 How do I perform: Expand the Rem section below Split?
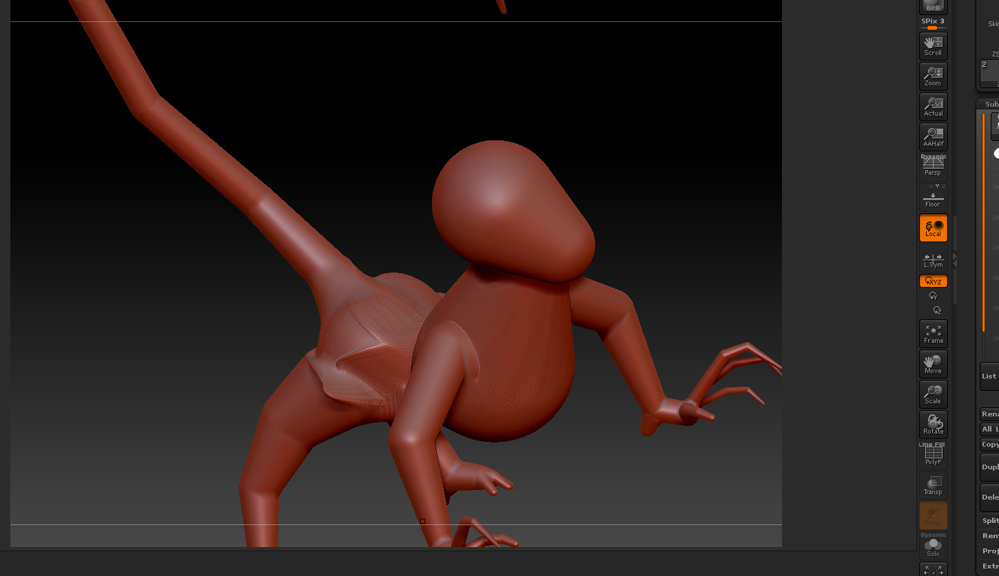tap(989, 536)
